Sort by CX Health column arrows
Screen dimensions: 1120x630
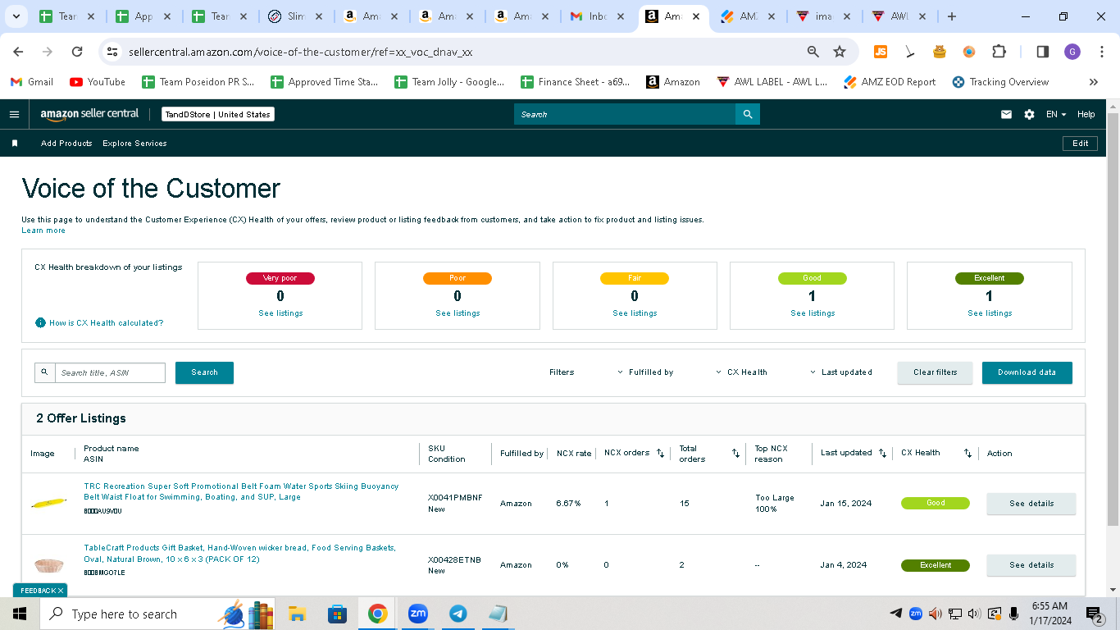click(967, 453)
